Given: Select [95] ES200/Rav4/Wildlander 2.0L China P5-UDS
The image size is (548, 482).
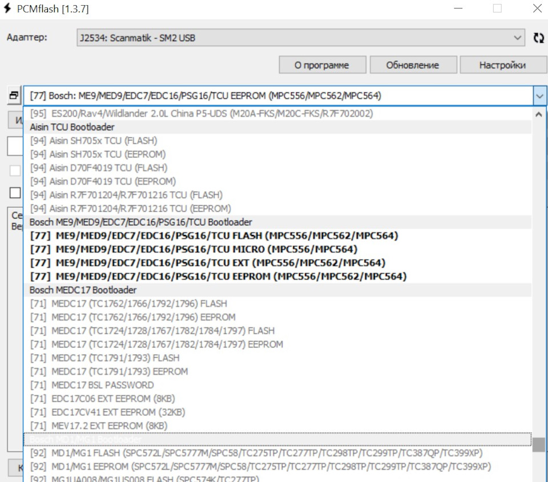Looking at the screenshot, I should click(x=277, y=114).
